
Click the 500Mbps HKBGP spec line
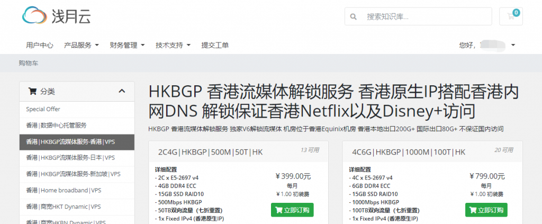point(178,202)
